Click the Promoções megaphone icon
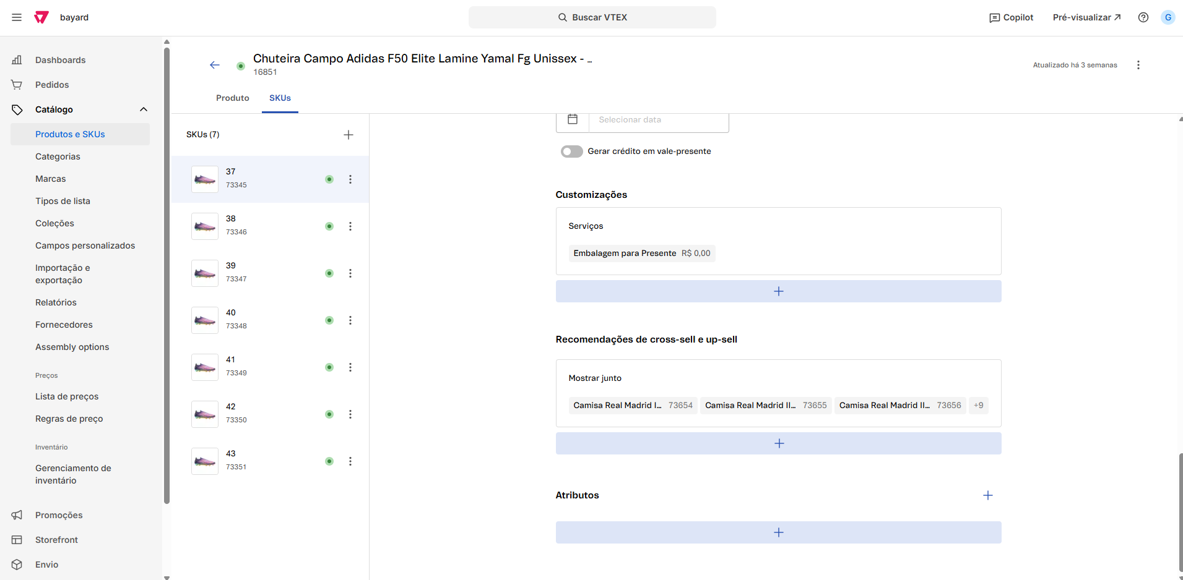The height and width of the screenshot is (580, 1183). (x=17, y=515)
